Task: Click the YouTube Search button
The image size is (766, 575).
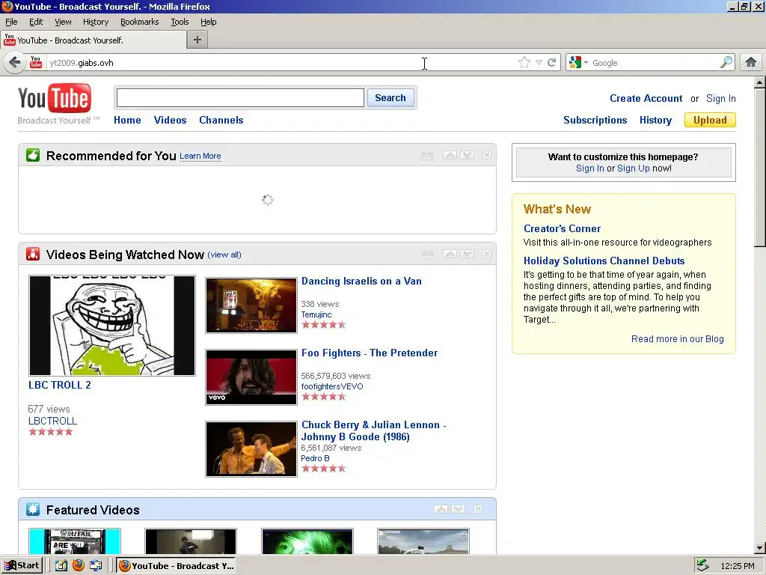Action: tap(390, 97)
